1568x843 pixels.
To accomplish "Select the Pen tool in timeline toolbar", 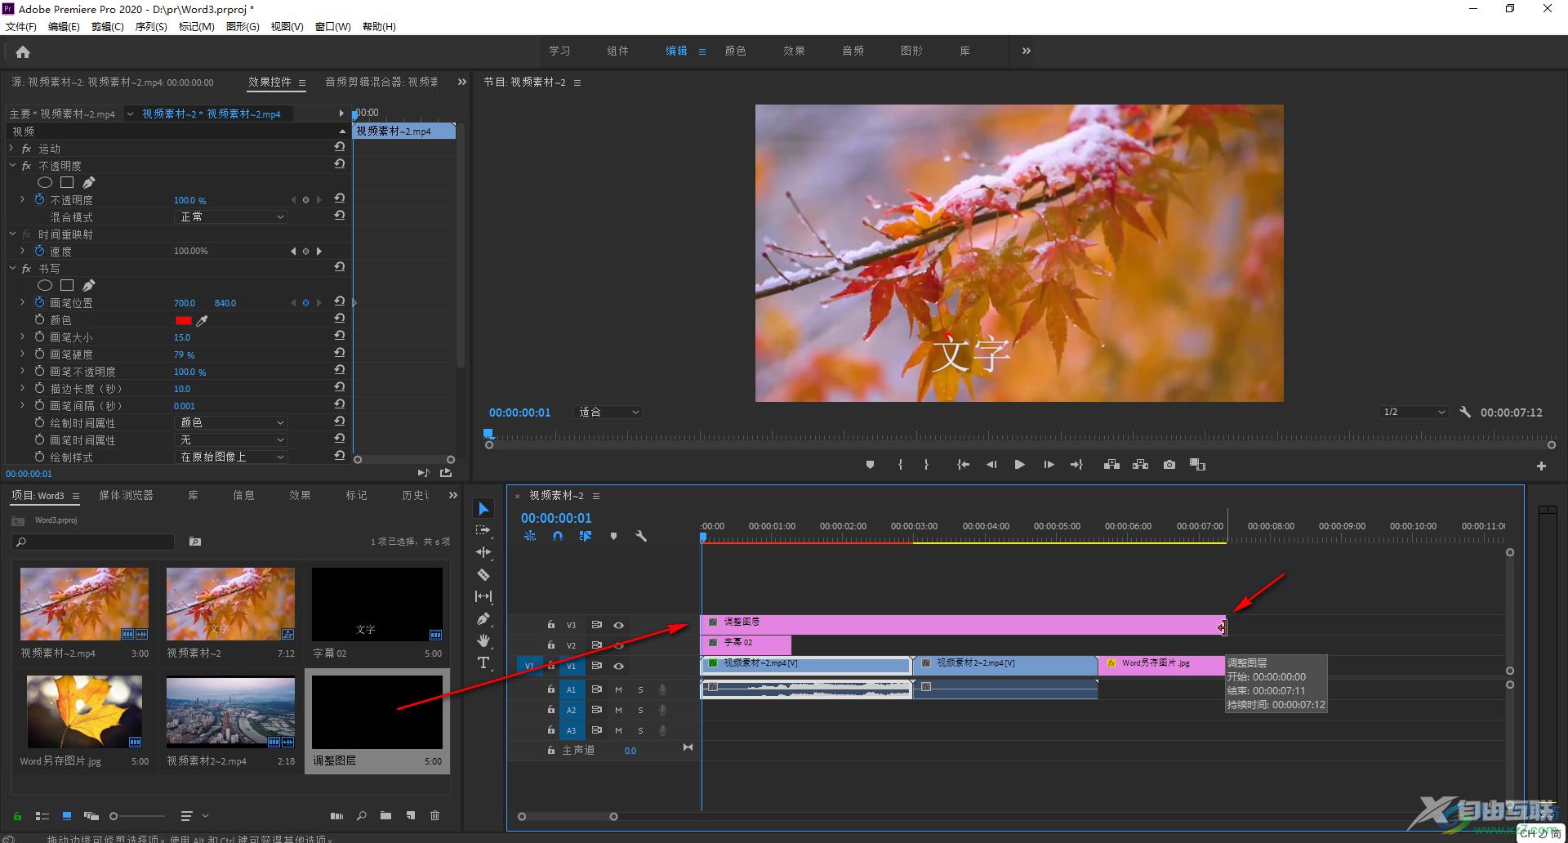I will (483, 618).
